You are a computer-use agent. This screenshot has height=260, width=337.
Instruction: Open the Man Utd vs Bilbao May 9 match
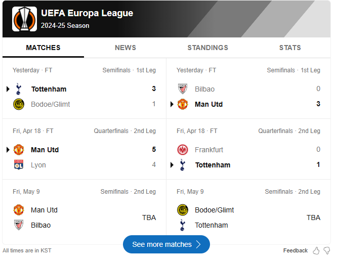pos(84,210)
